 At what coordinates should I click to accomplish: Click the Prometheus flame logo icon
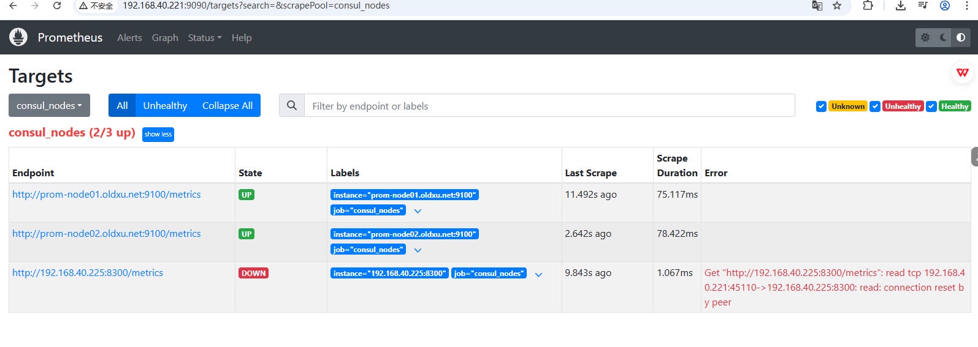point(18,37)
